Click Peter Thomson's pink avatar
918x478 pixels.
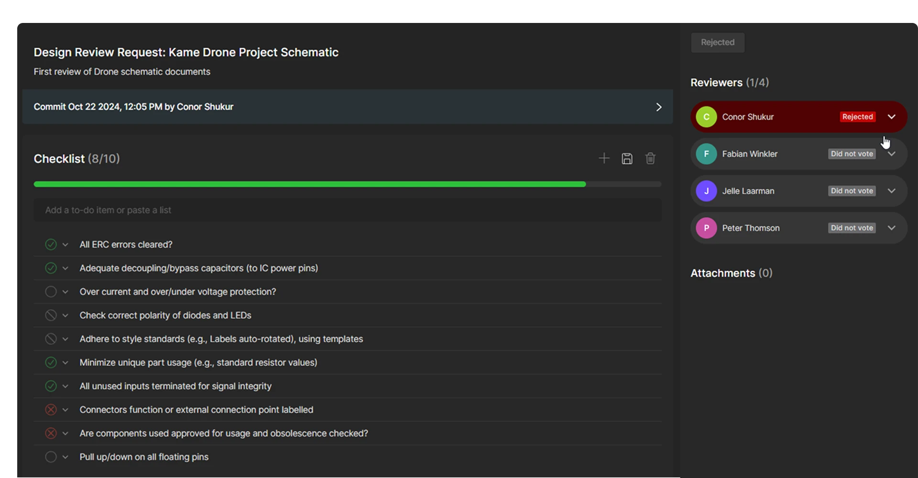(706, 228)
